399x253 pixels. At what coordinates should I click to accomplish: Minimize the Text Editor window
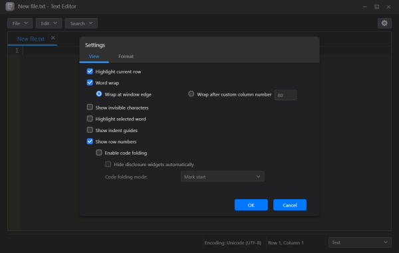[x=365, y=7]
